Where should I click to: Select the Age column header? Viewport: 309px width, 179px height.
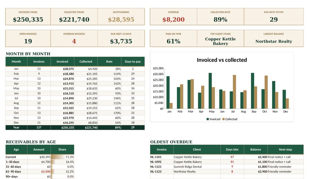[x=16, y=149]
